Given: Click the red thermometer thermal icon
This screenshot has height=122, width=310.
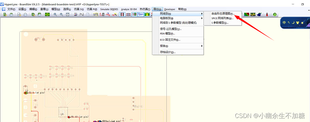Looking at the screenshot, I should [267, 15].
